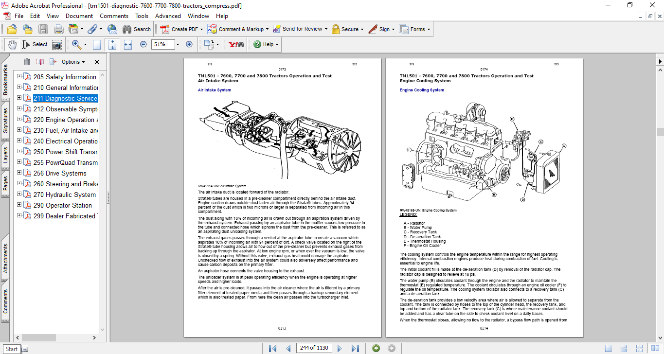664x354 pixels.
Task: Enable Continuous page layout
Action: click(x=623, y=348)
